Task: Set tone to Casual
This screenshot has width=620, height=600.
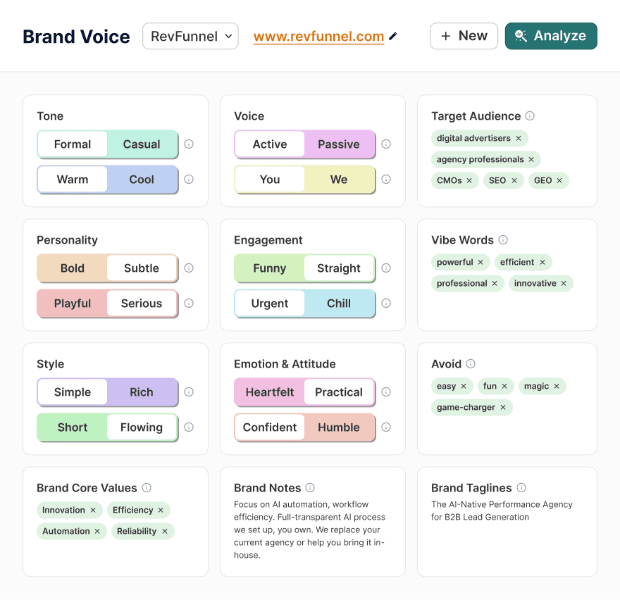Action: click(x=142, y=144)
